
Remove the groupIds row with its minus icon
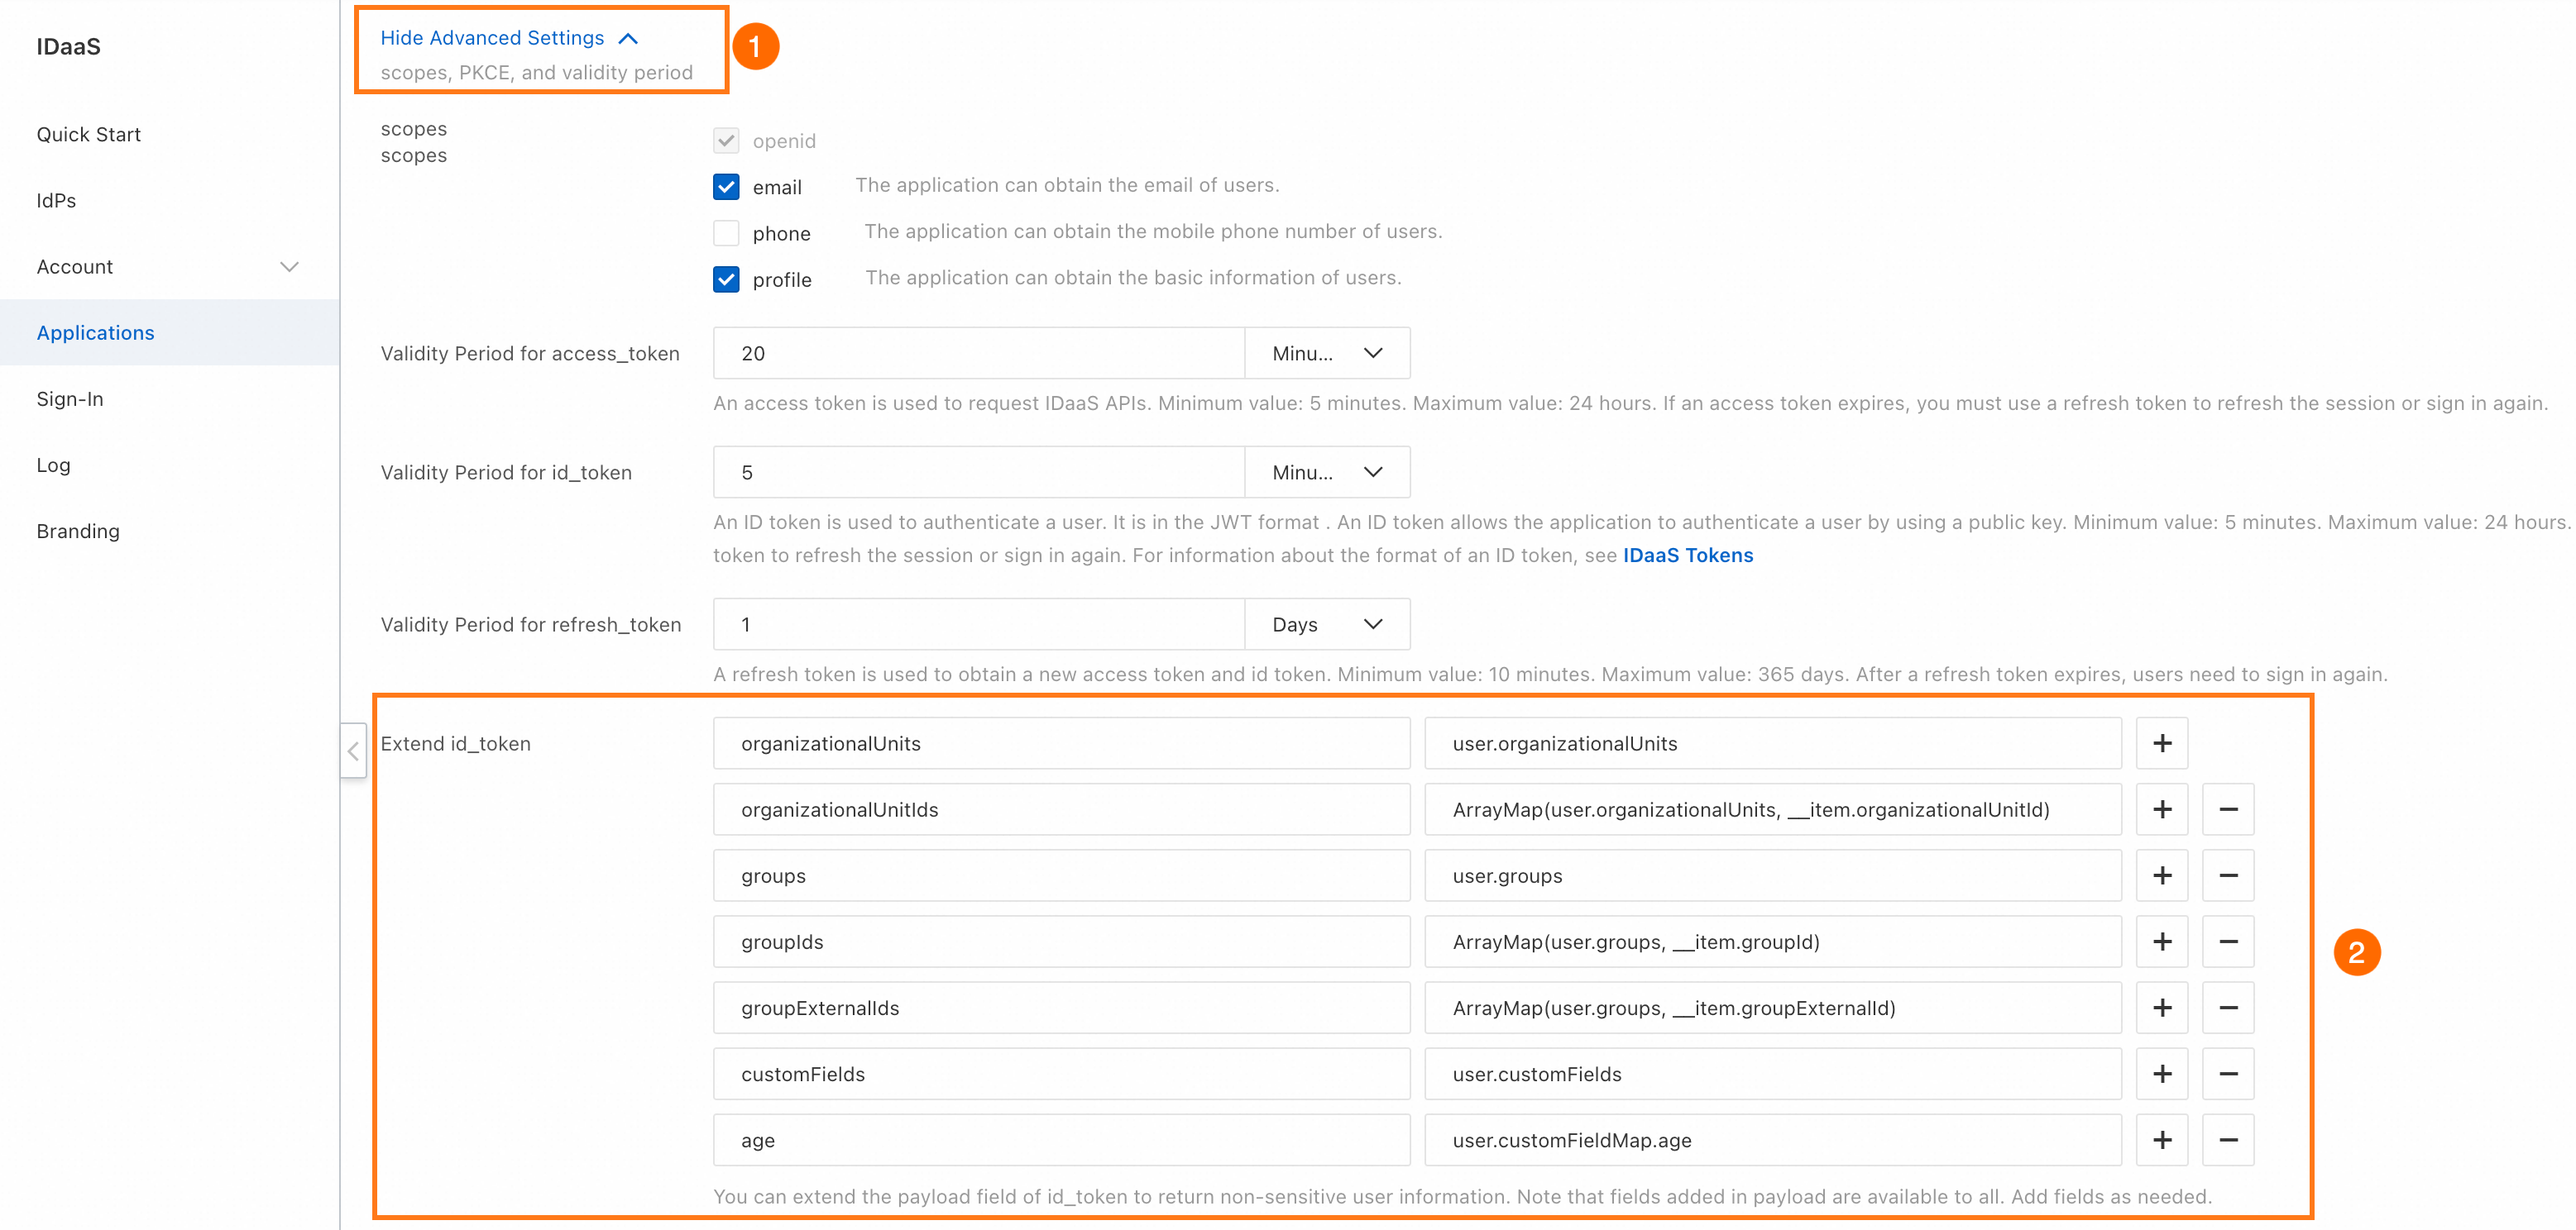2227,942
